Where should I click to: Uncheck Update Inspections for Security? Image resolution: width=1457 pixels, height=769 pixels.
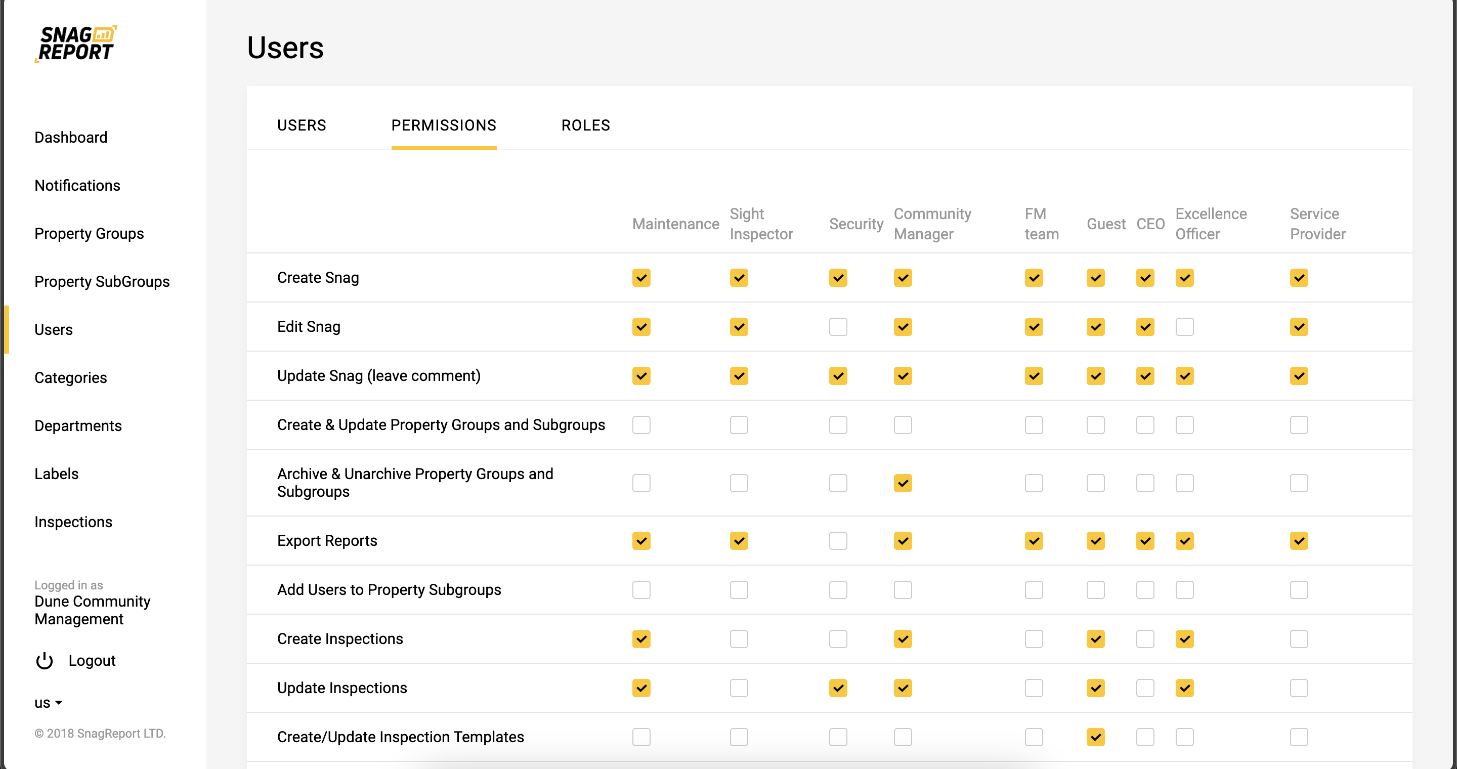tap(838, 688)
